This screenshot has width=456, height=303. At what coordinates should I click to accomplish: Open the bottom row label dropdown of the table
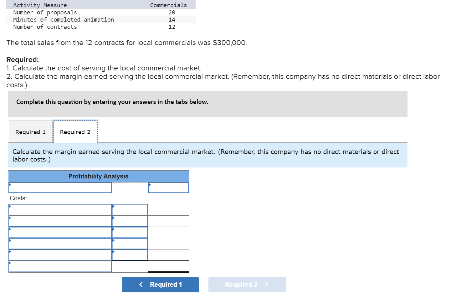tap(60, 266)
